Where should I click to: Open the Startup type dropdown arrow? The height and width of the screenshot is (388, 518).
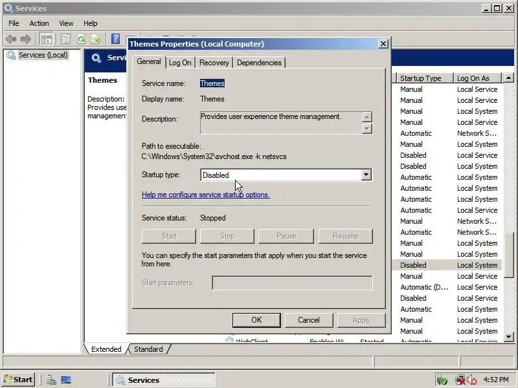pos(366,175)
